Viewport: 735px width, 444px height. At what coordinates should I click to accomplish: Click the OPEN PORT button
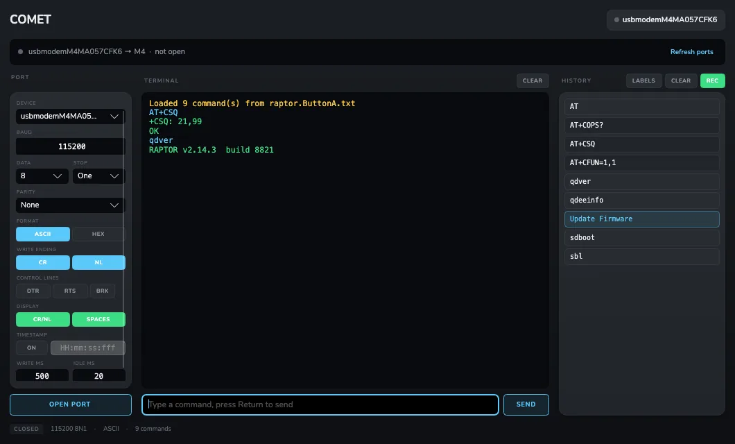pos(70,404)
